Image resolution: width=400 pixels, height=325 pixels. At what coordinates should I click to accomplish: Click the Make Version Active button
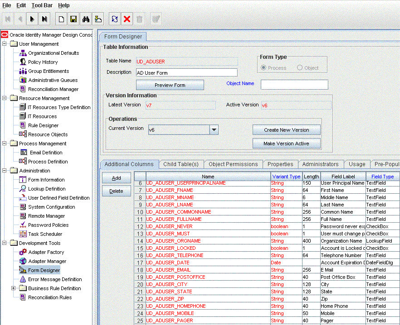coord(286,143)
